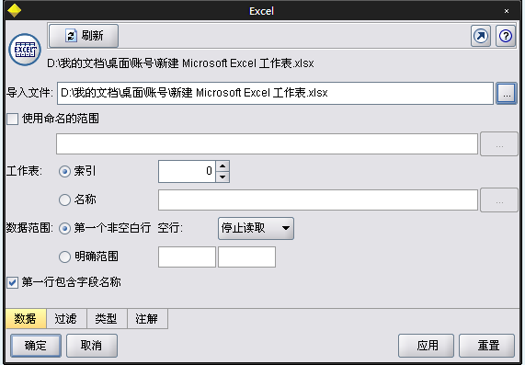Viewport: 525px width, 365px height.
Task: Decrease worksheet index with down arrow
Action: tap(223, 177)
